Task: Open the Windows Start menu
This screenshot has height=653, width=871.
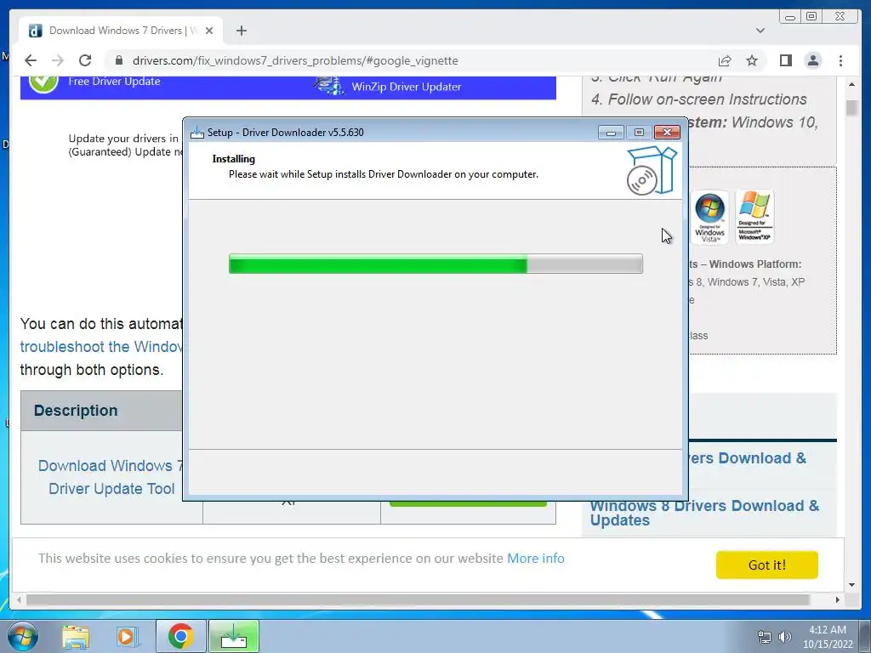Action: click(x=23, y=636)
